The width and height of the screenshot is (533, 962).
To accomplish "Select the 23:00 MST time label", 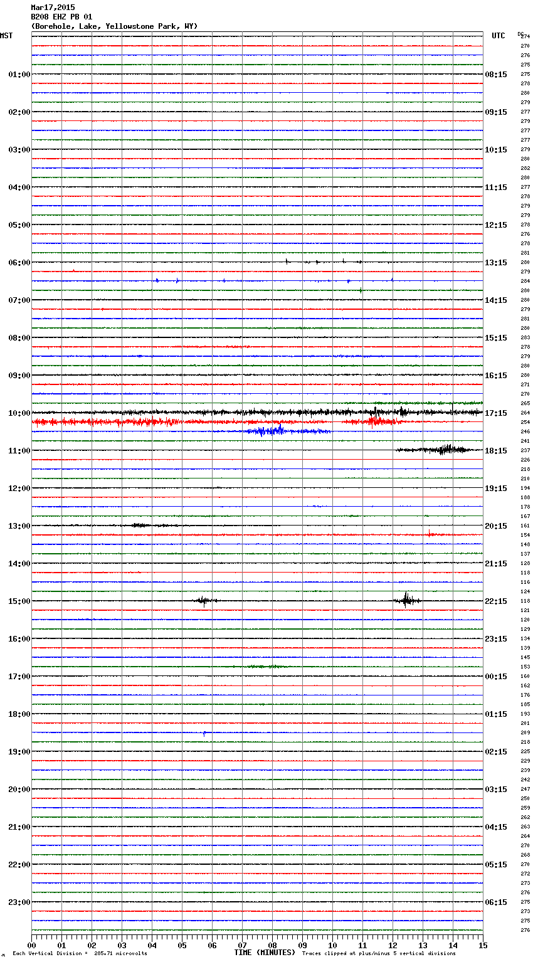I will (x=19, y=902).
